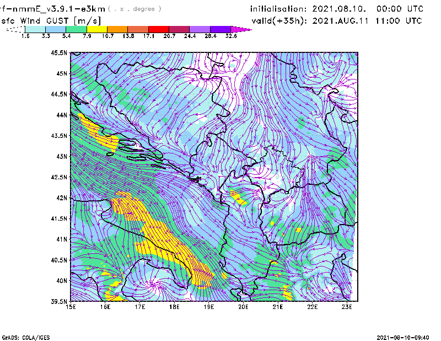Click legend value 28.4
The image size is (441, 341).
[211, 36]
